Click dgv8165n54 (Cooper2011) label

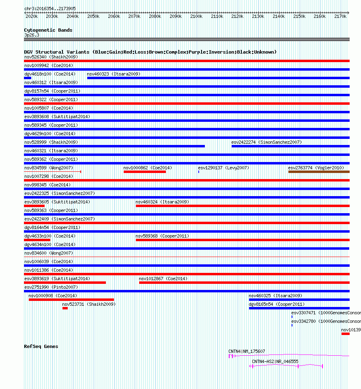[x=277, y=304]
